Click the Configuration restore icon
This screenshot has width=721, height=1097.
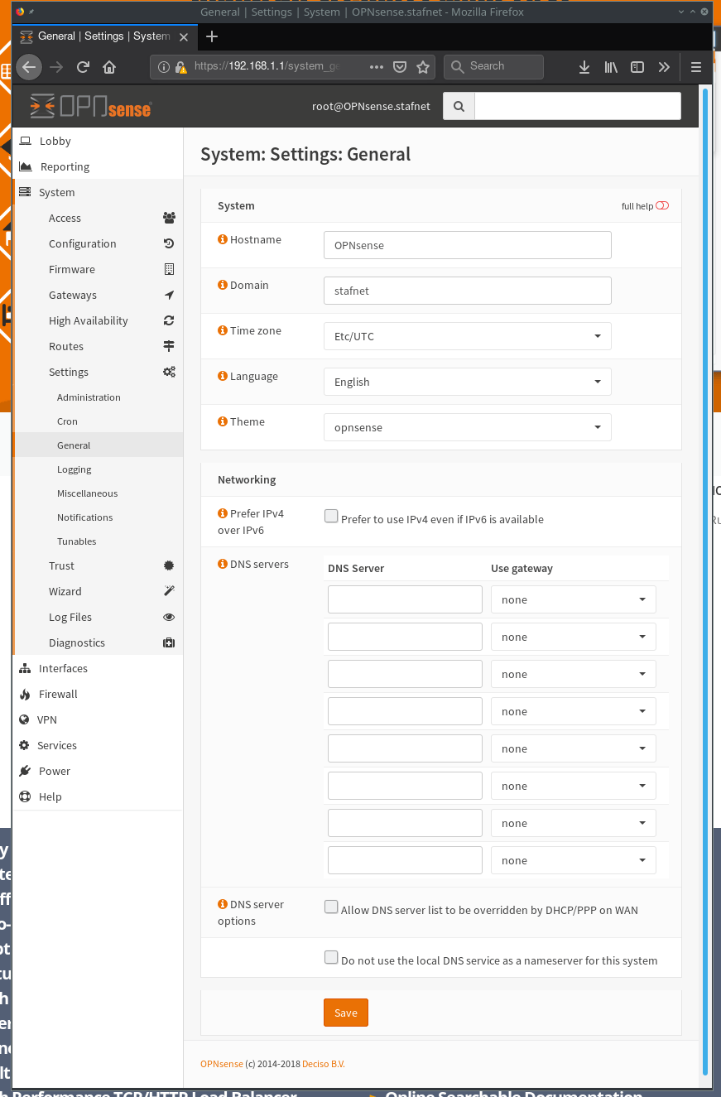pos(169,243)
